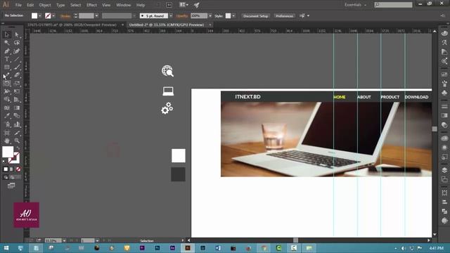This screenshot has height=253, width=450.
Task: Click the HOME nav text on artboard
Action: (x=339, y=97)
